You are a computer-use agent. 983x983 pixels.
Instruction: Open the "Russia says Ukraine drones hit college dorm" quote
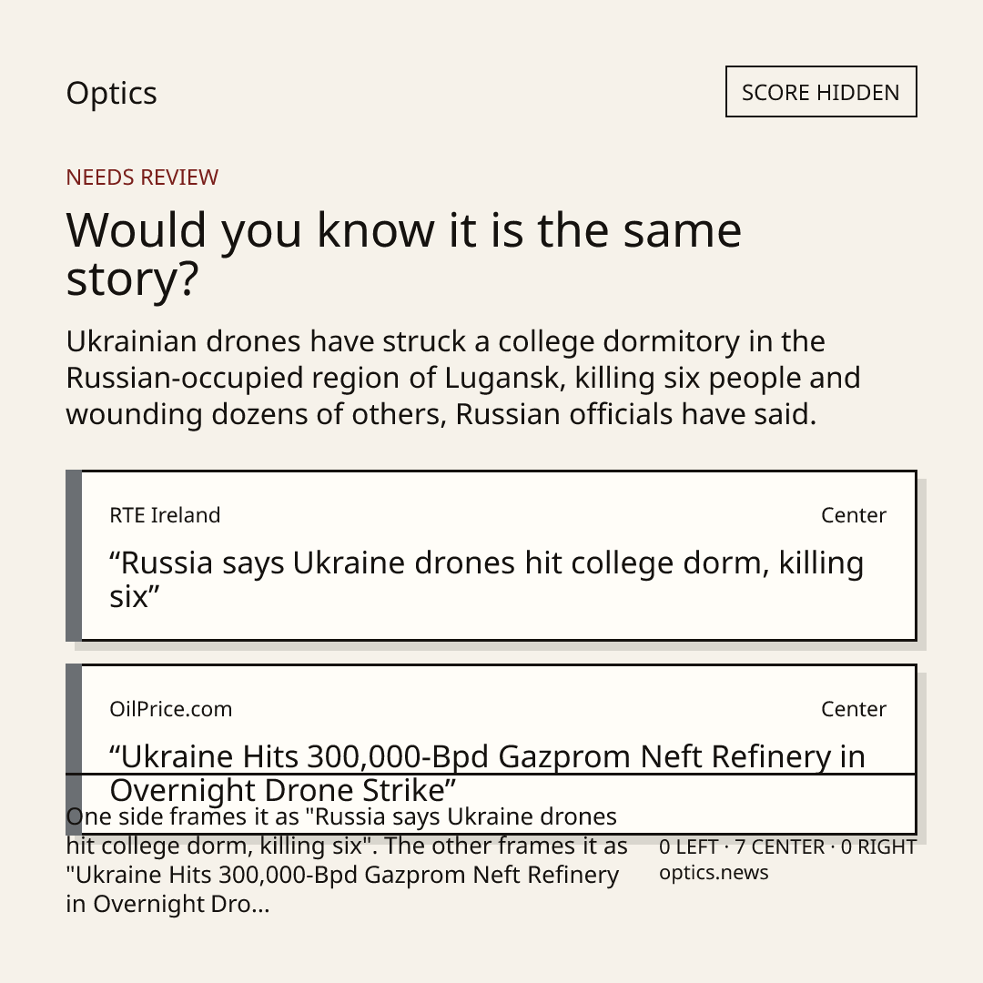click(x=486, y=579)
